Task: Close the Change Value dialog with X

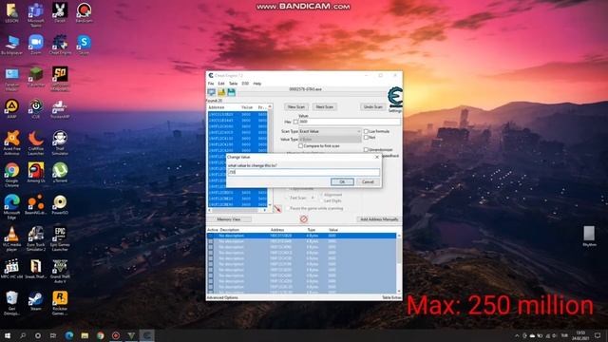Action: (377, 157)
